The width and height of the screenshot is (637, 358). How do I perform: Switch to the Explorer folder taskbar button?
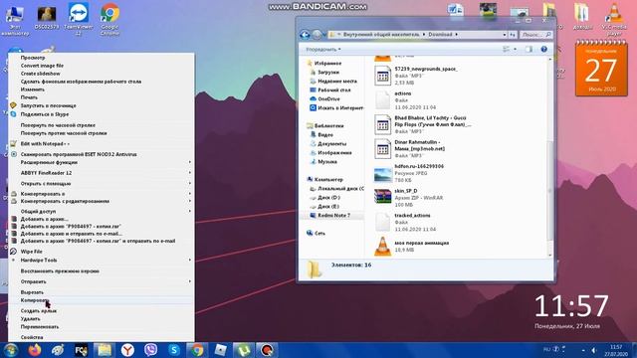pos(105,350)
